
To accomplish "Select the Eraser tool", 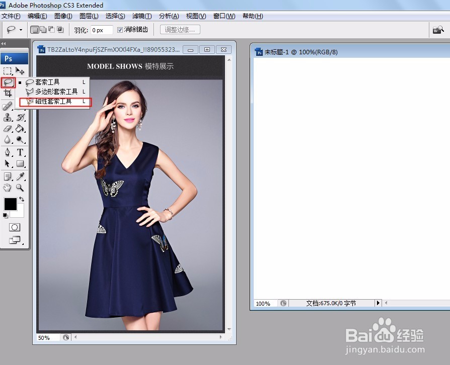I will click(8, 128).
